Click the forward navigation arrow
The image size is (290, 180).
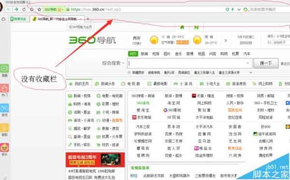click(16, 9)
